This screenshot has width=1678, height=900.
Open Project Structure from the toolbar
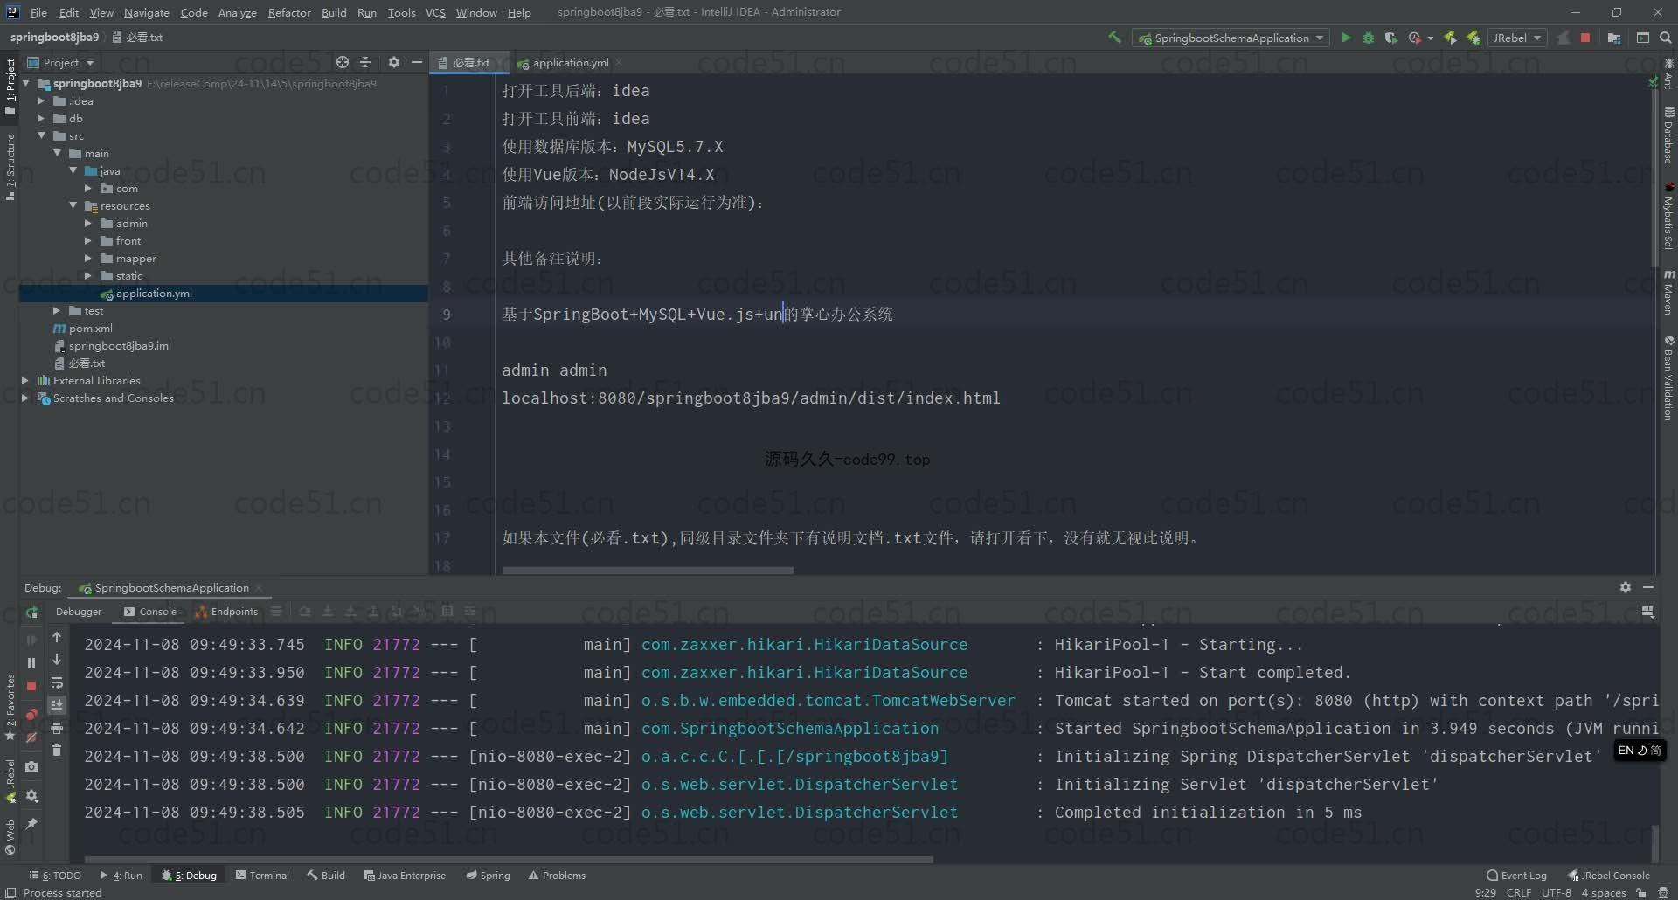pos(1614,38)
